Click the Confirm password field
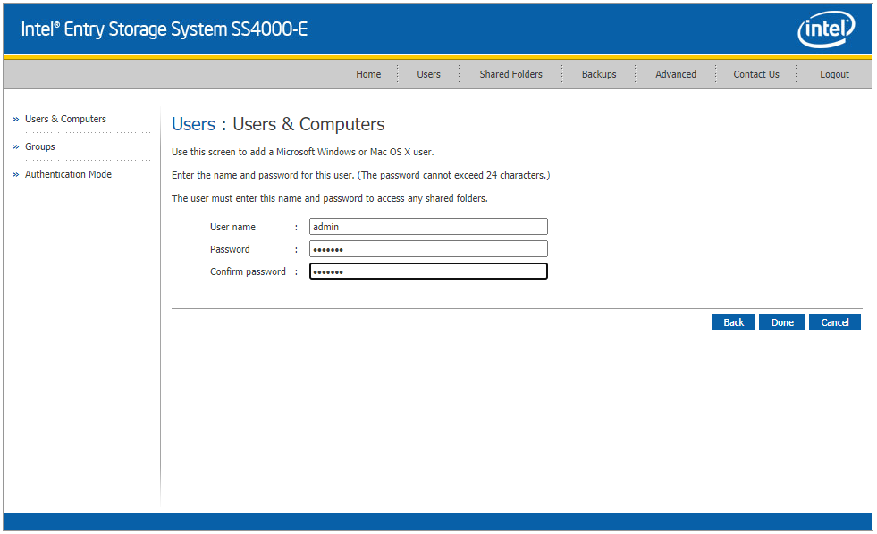The height and width of the screenshot is (534, 877). coord(428,271)
